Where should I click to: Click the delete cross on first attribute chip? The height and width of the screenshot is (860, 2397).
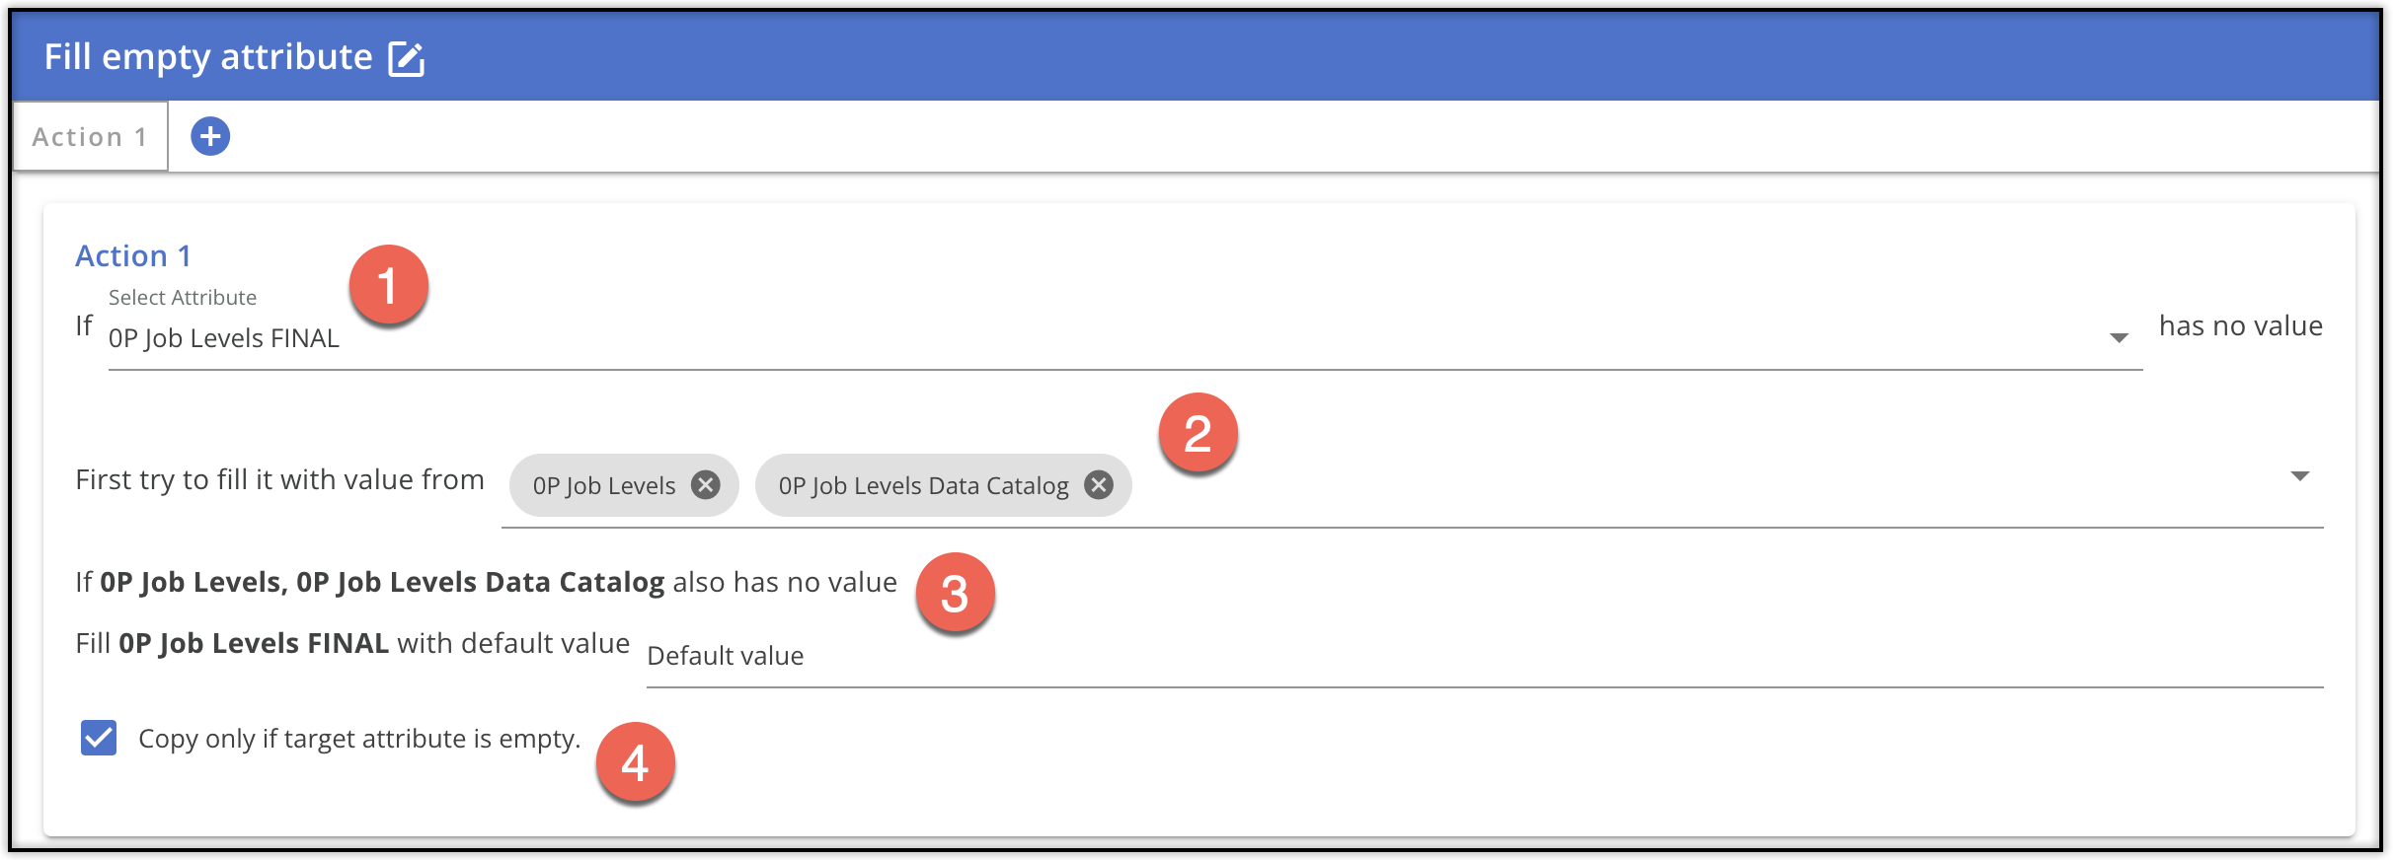pyautogui.click(x=705, y=484)
